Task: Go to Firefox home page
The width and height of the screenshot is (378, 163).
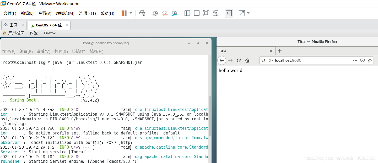Action: point(247,60)
